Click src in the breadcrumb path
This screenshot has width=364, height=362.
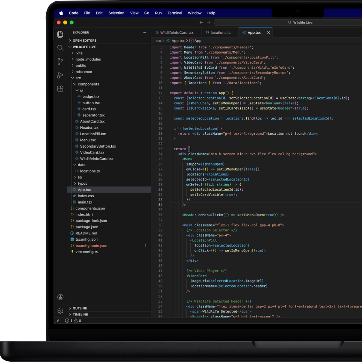pyautogui.click(x=158, y=41)
